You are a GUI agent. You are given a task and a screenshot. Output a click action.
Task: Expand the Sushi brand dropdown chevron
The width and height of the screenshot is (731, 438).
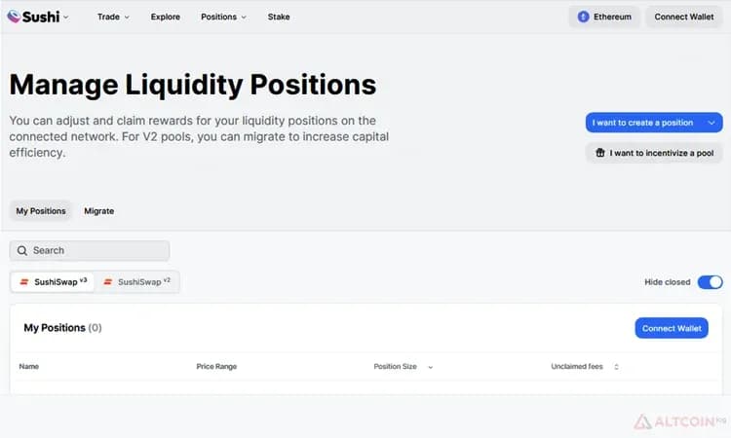pos(65,18)
